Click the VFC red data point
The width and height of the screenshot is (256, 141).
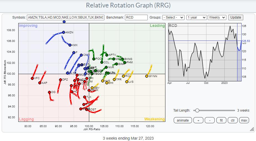pyautogui.click(x=32, y=78)
